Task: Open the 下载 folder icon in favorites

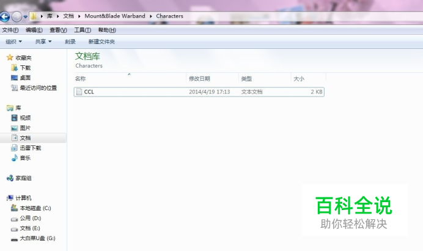Action: click(x=14, y=67)
